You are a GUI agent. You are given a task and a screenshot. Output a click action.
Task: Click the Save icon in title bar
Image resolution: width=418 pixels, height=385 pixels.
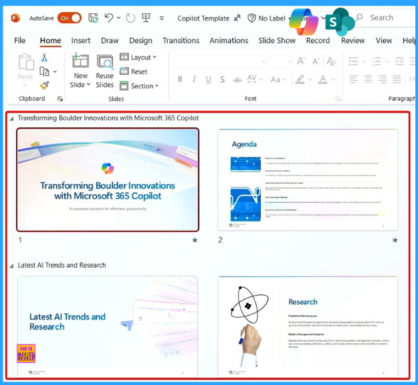coord(94,18)
